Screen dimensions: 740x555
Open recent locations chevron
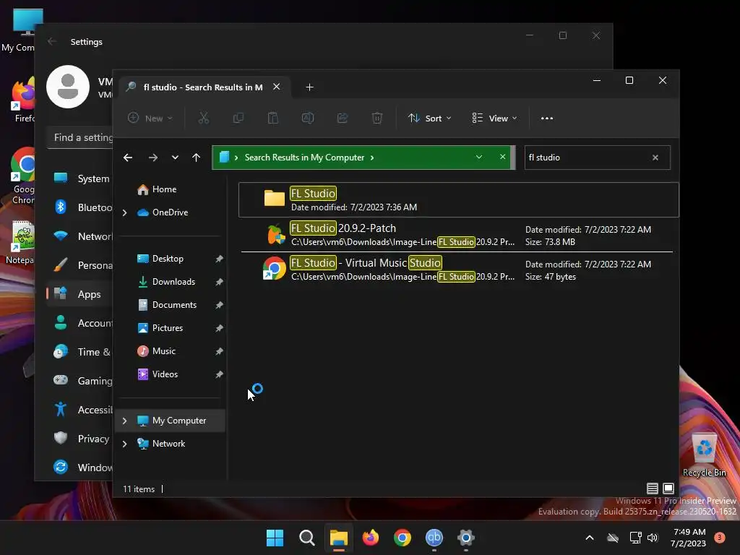coord(175,158)
